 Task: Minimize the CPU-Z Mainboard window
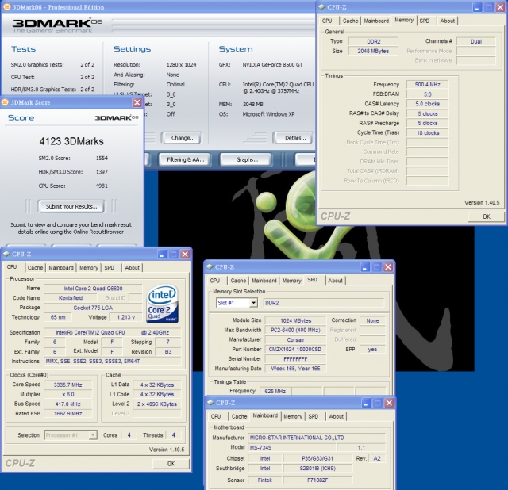click(366, 403)
